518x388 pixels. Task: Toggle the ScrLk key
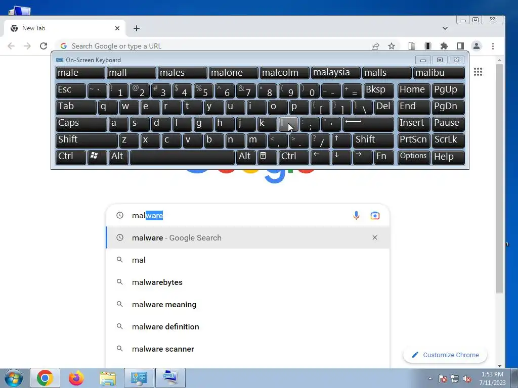448,140
